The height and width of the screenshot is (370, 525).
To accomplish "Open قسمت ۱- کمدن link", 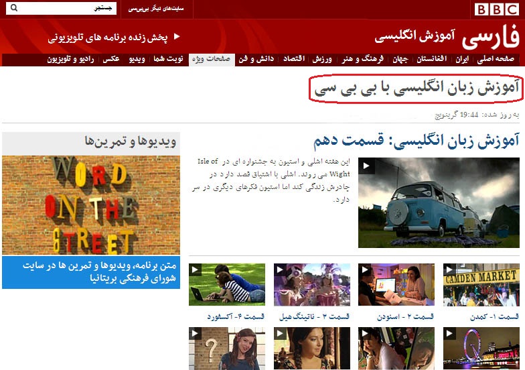I will 494,316.
